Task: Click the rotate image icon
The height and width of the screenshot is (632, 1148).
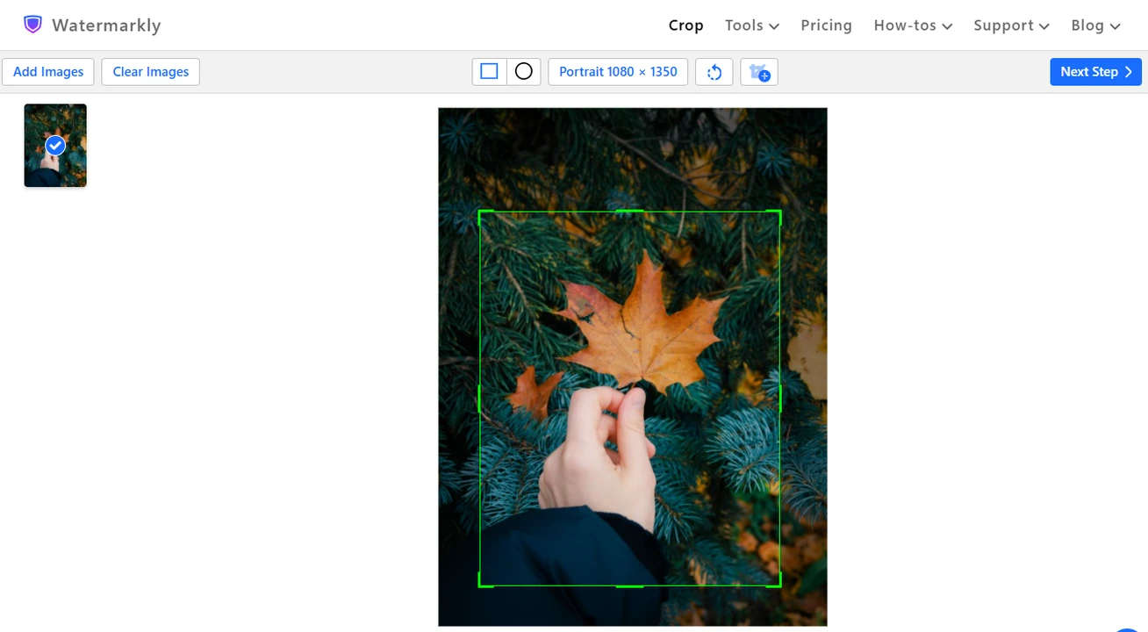Action: [714, 72]
